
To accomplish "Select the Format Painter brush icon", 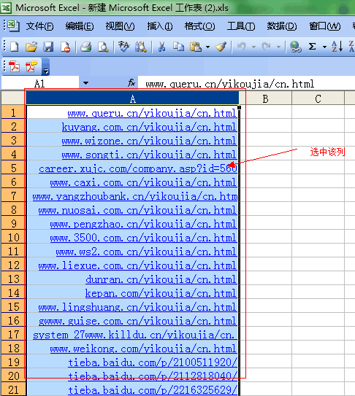I will (x=221, y=47).
